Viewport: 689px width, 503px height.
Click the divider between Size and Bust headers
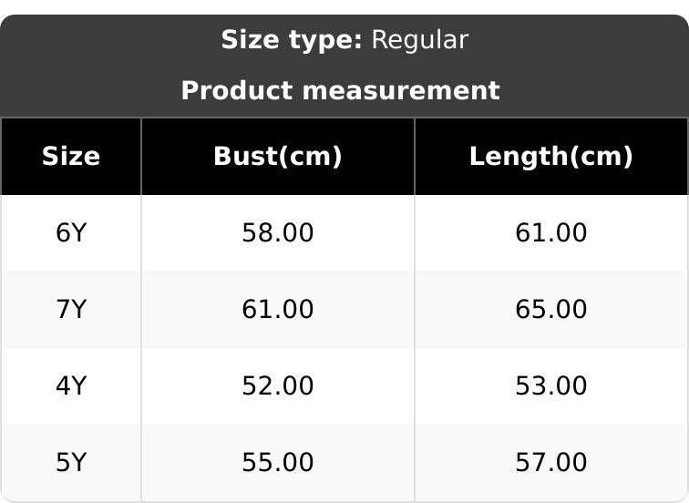pos(141,157)
